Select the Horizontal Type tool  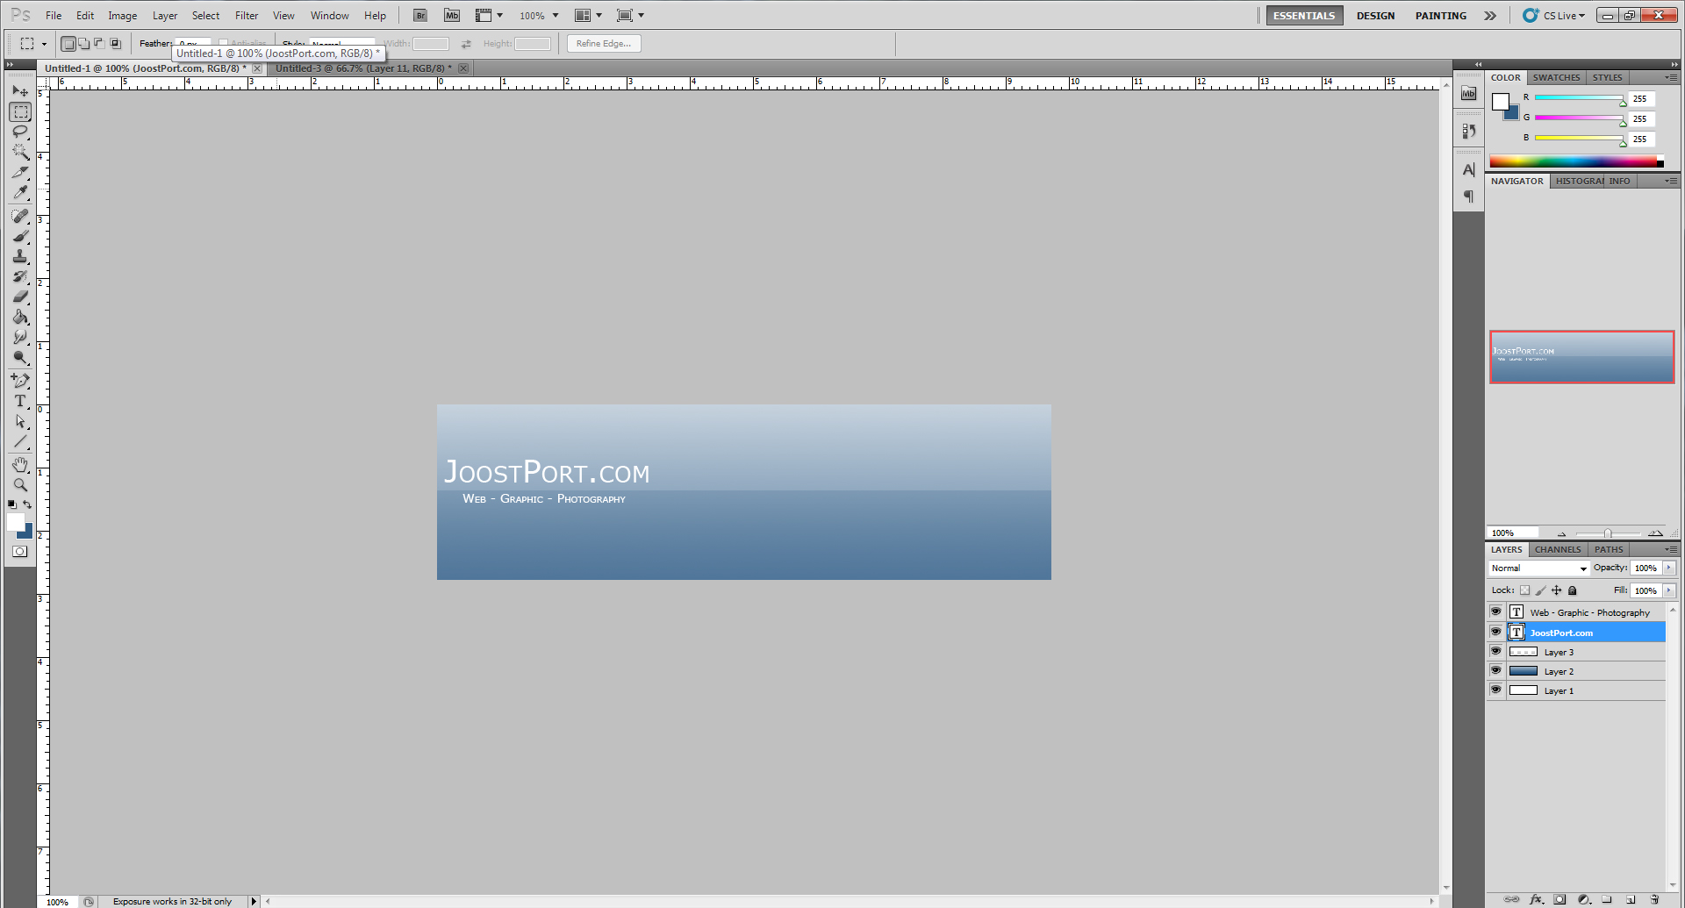point(20,401)
